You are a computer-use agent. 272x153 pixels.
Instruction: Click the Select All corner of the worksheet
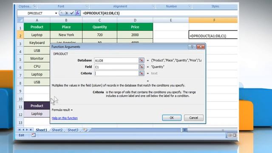tap(20, 20)
